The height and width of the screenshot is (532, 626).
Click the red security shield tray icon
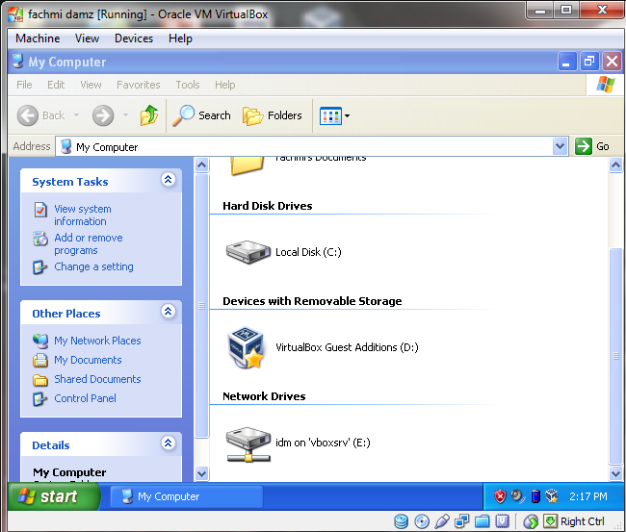(500, 496)
